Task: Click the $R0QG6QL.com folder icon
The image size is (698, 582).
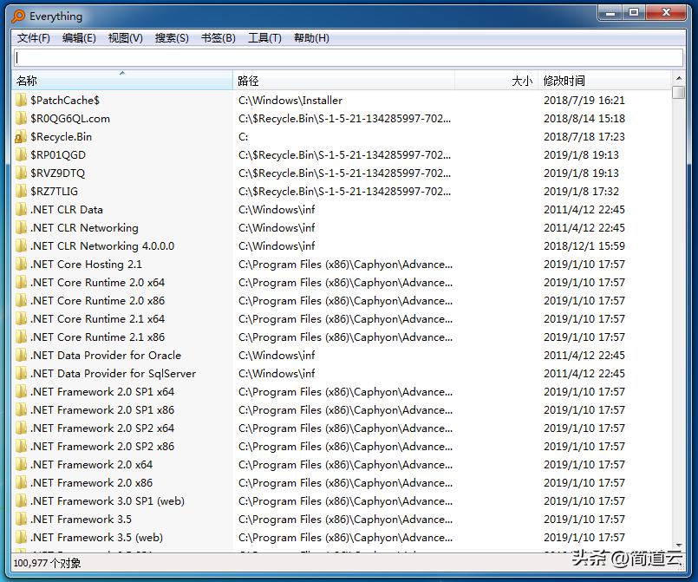Action: (x=21, y=119)
